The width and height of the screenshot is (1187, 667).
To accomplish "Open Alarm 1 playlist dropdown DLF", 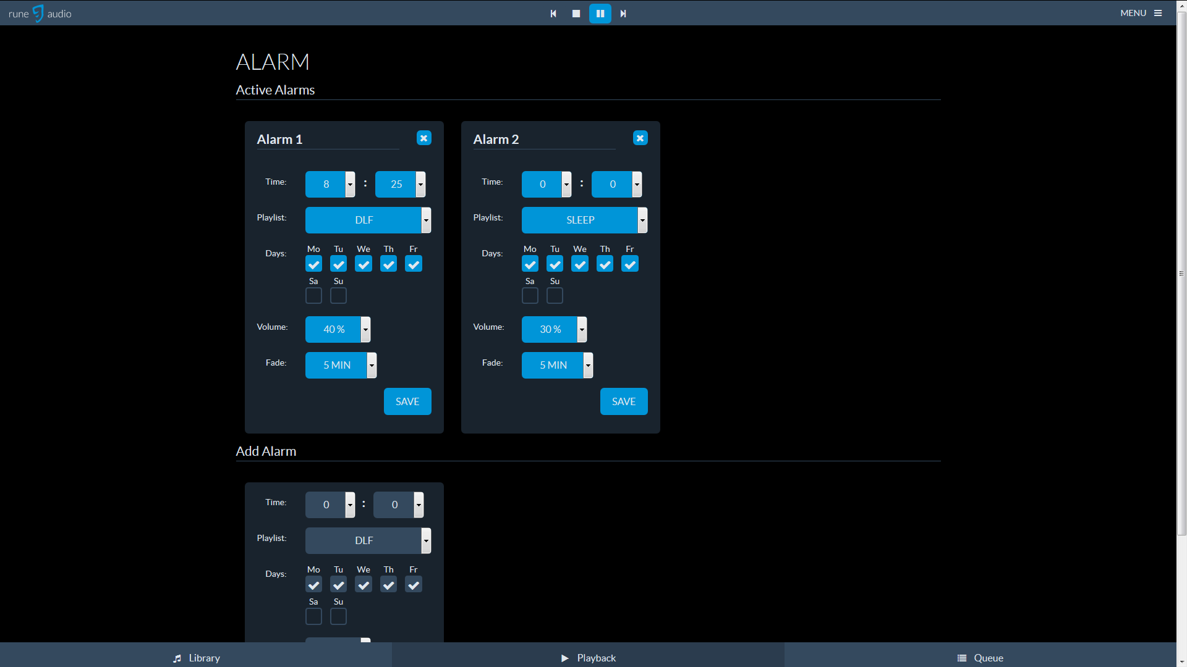I will point(368,220).
